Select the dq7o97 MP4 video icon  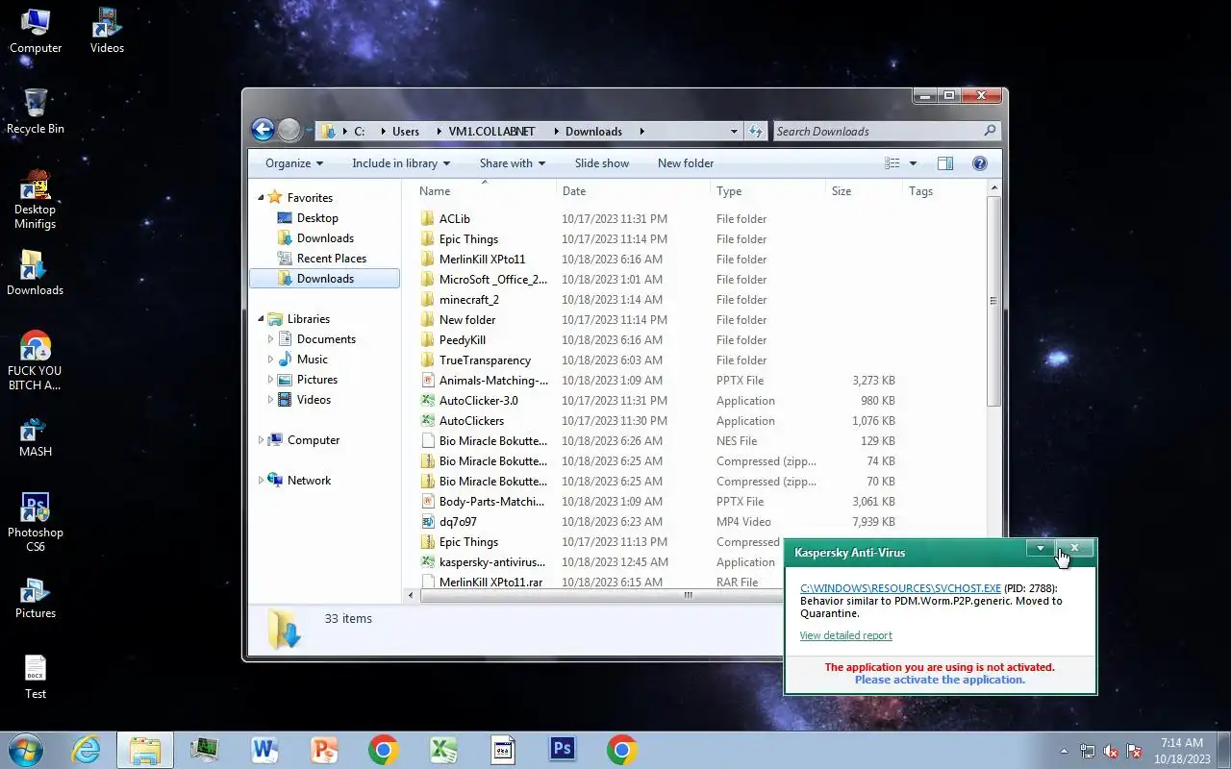(429, 522)
